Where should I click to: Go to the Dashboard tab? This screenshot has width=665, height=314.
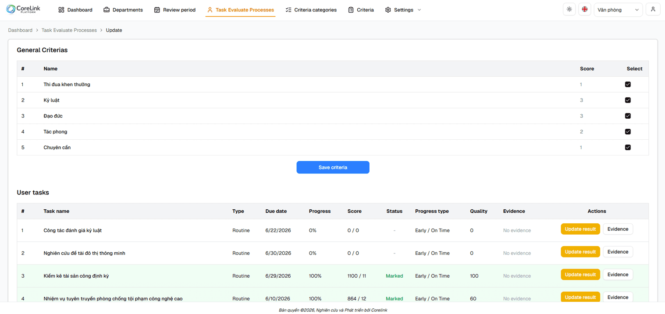pos(75,10)
